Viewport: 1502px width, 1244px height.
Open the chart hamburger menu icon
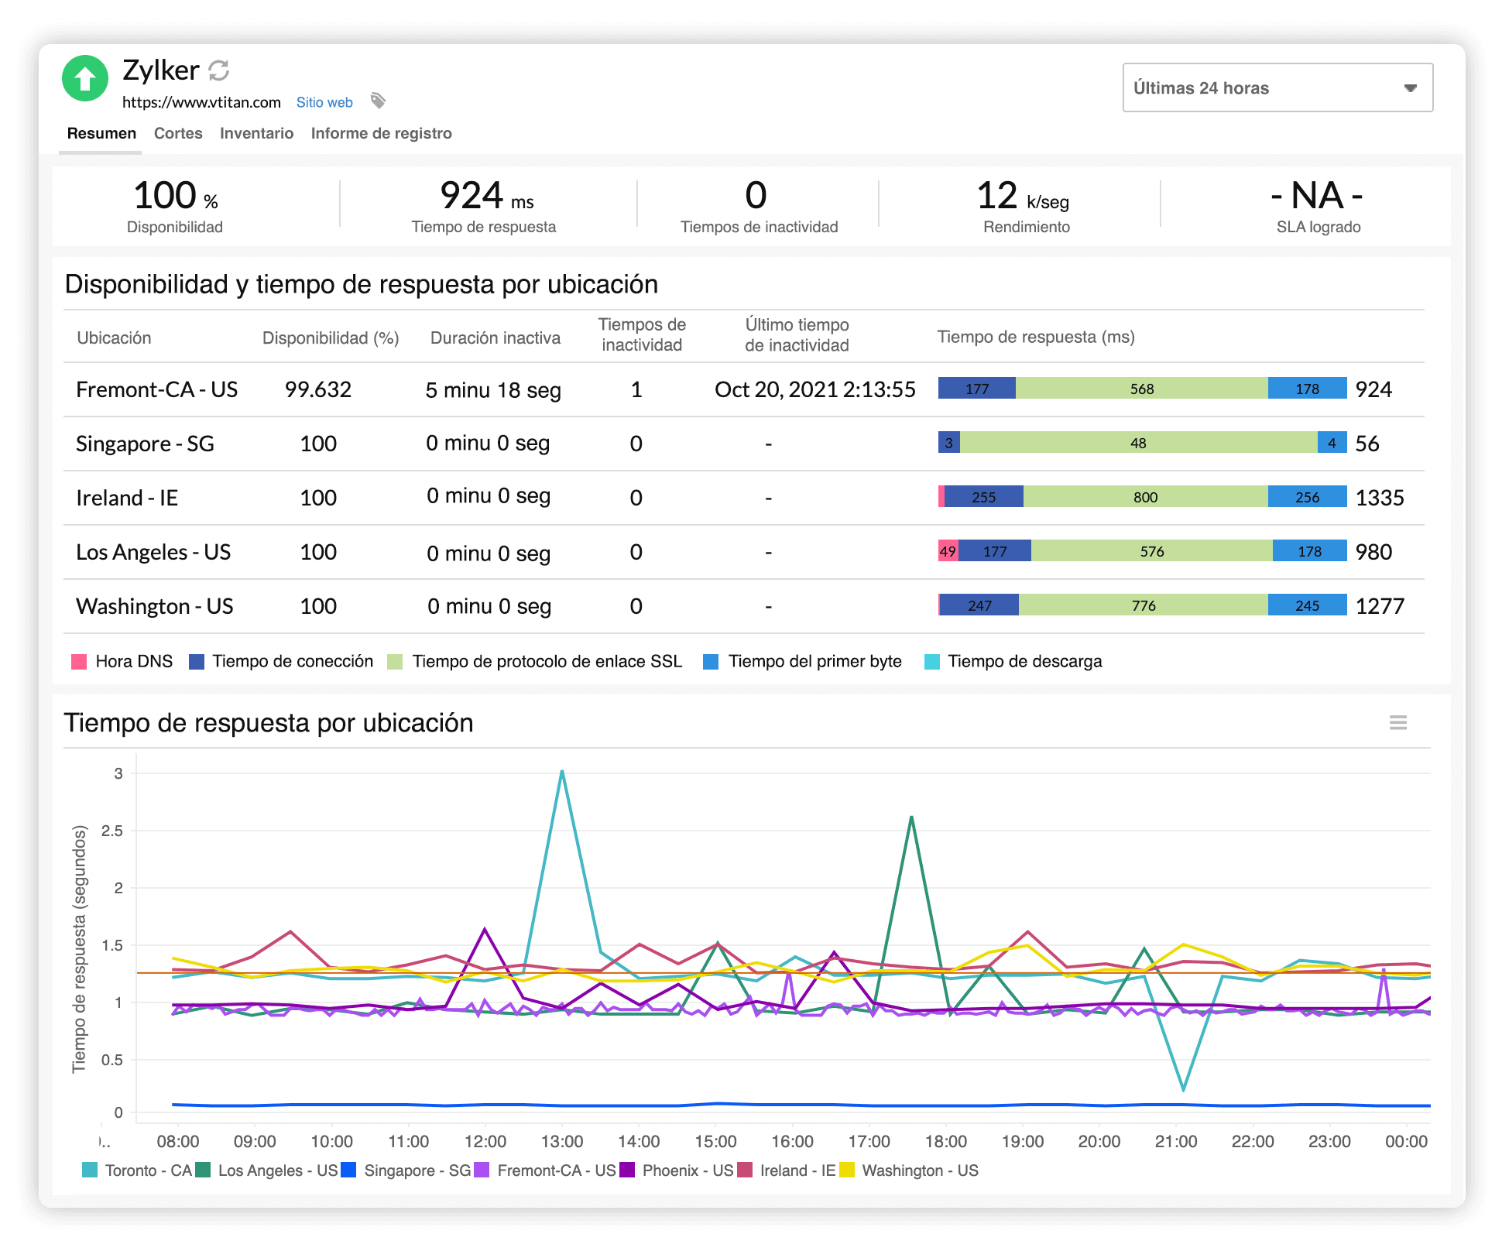pyautogui.click(x=1397, y=722)
